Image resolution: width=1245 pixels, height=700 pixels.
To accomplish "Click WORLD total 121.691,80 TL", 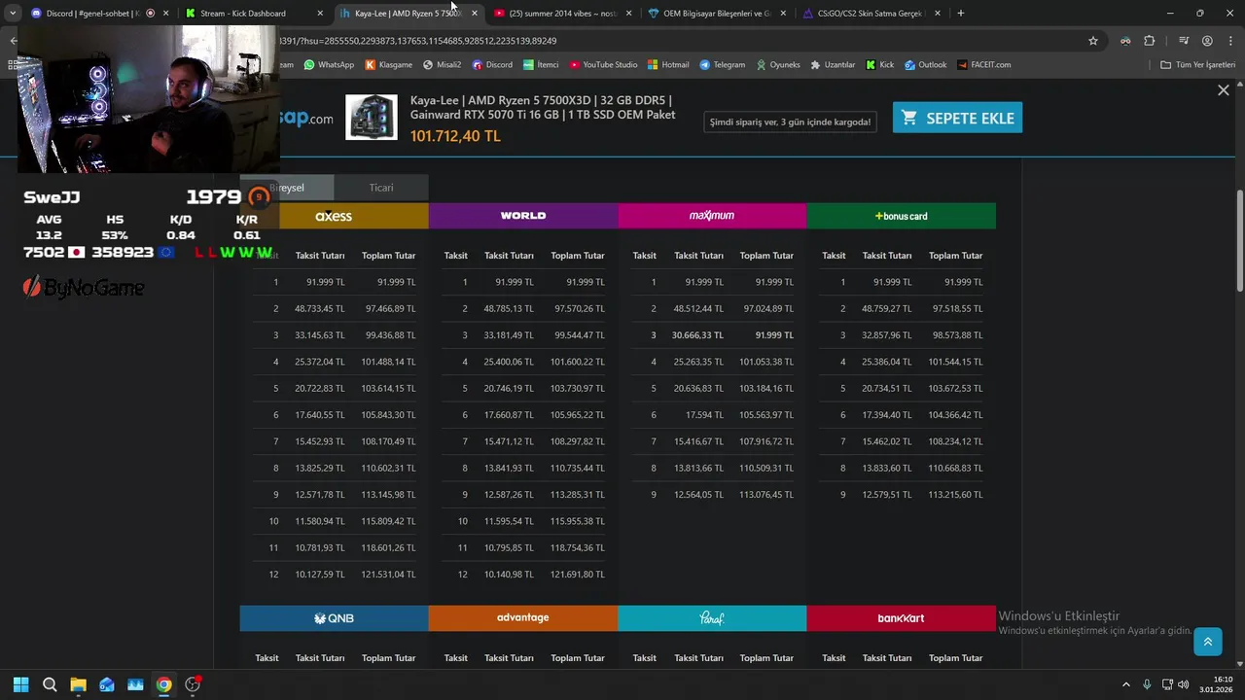I will click(x=578, y=575).
